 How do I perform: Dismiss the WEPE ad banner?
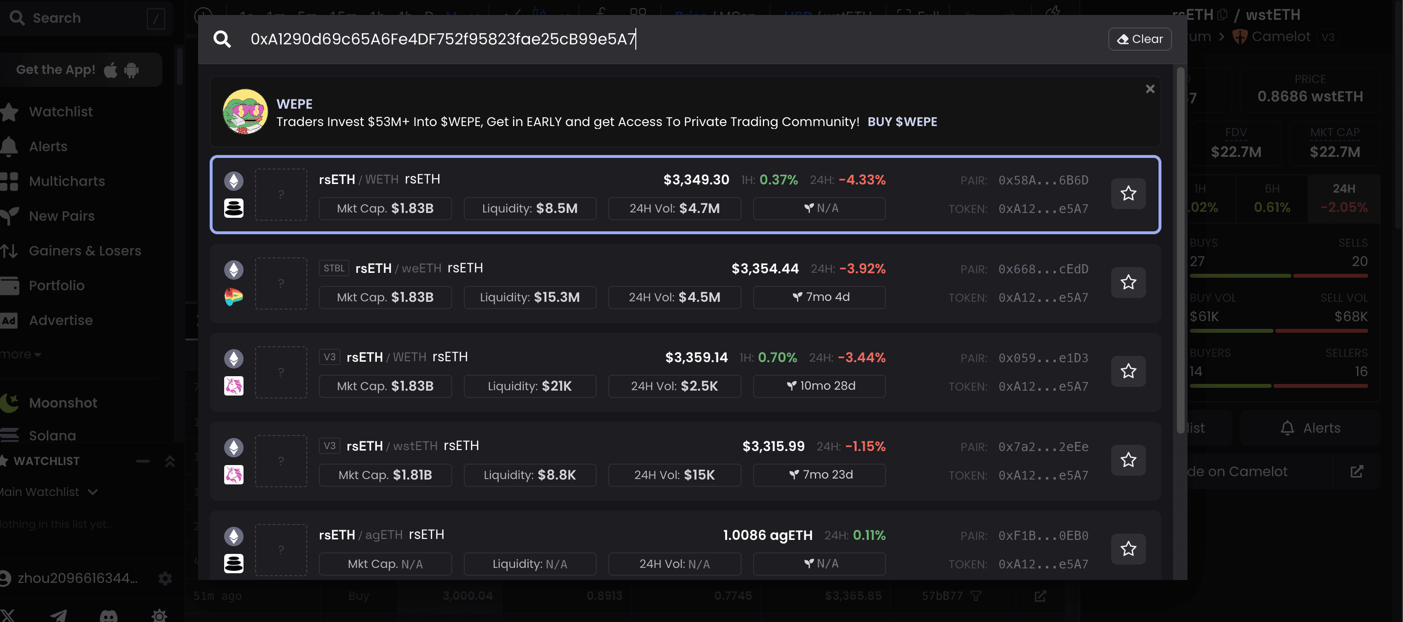point(1150,89)
